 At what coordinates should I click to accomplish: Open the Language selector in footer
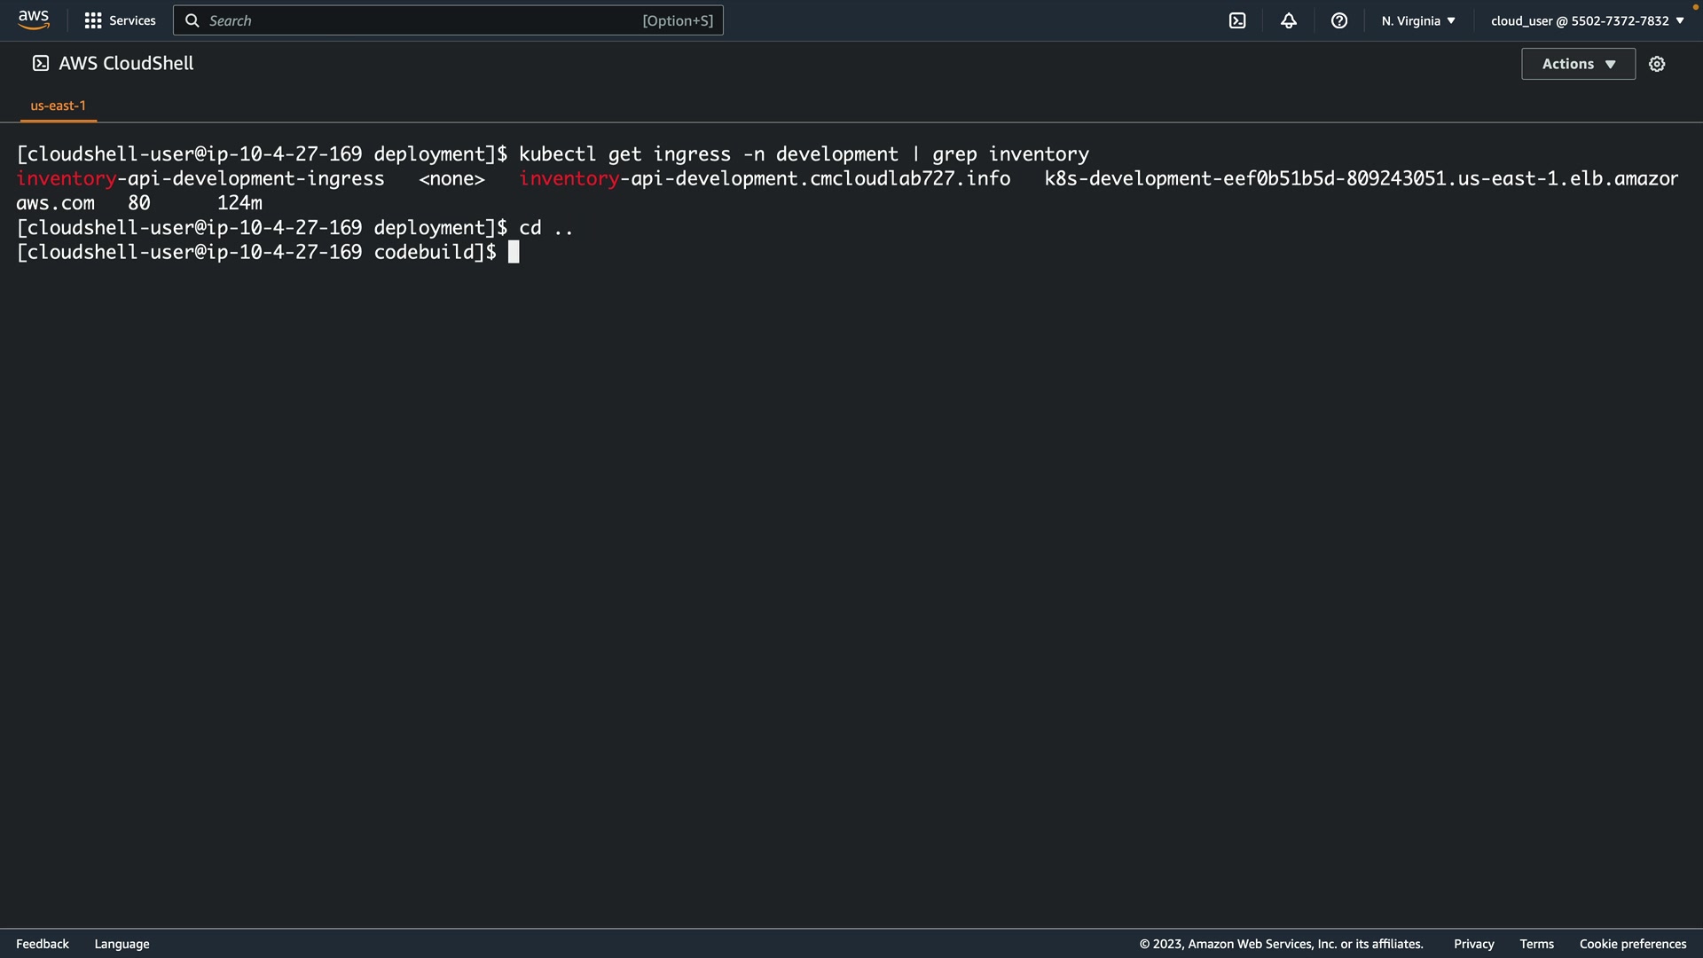[x=122, y=944]
